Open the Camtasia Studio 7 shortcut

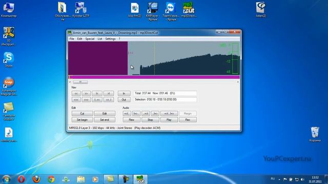click(9, 111)
